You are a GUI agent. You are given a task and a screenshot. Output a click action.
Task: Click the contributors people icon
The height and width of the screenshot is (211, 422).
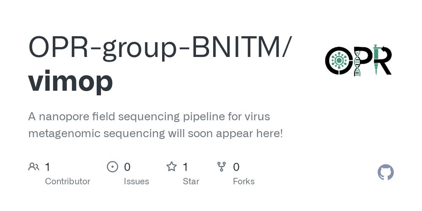pyautogui.click(x=34, y=167)
